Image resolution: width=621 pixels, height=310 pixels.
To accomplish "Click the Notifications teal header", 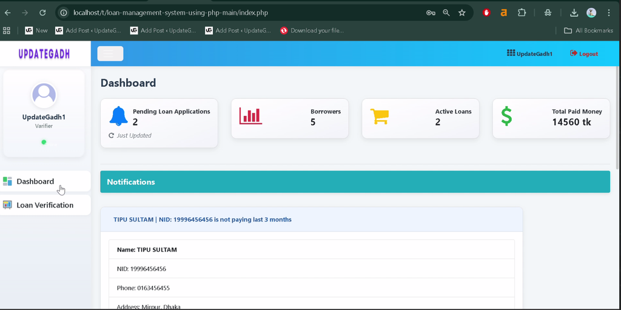I will 355,182.
